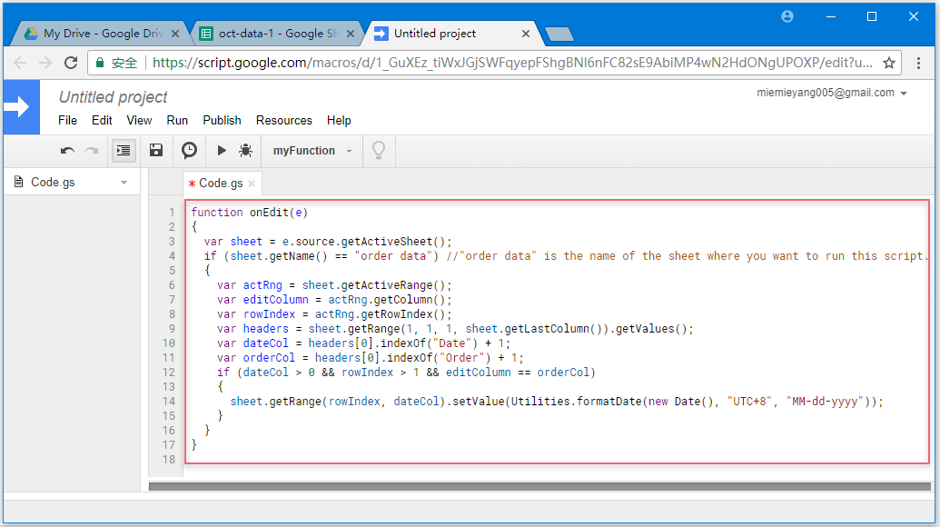This screenshot has height=527, width=940.
Task: Open the File menu
Action: click(67, 120)
